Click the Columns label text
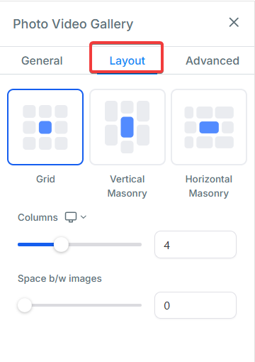This screenshot has width=255, height=362. (38, 217)
